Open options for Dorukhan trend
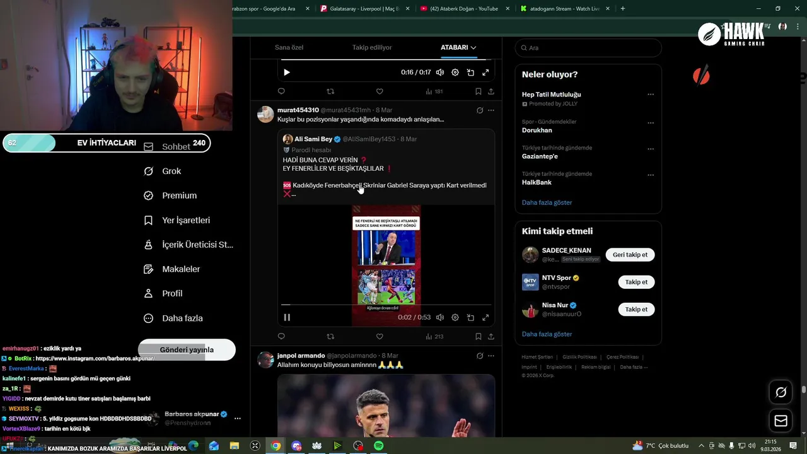The height and width of the screenshot is (454, 807). pos(651,123)
